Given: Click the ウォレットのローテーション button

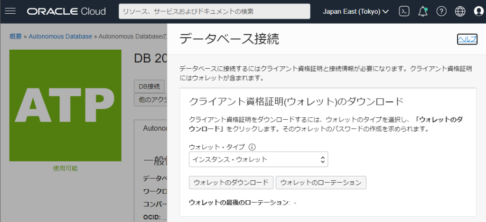Looking at the screenshot, I should pyautogui.click(x=321, y=182).
